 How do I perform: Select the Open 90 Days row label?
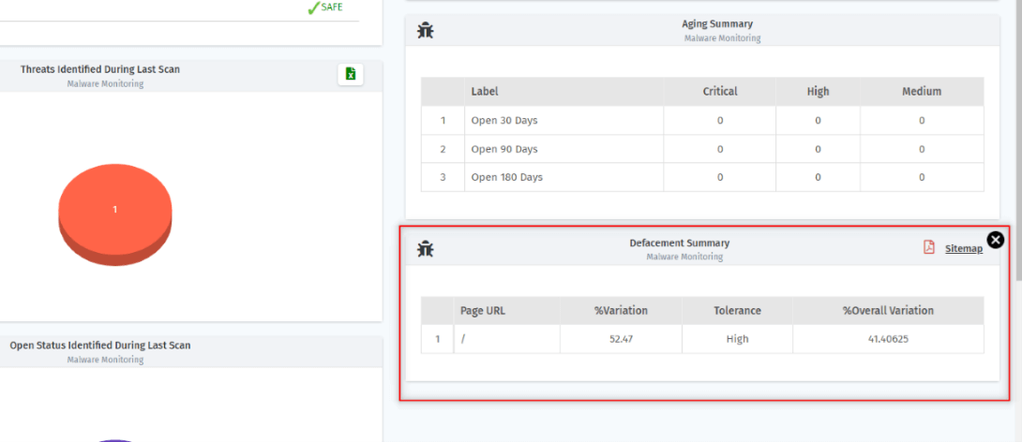coord(504,149)
